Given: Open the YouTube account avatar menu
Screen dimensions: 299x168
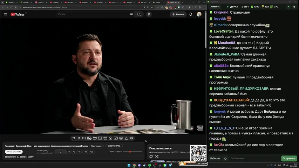Looking at the screenshot, I should click(199, 14).
